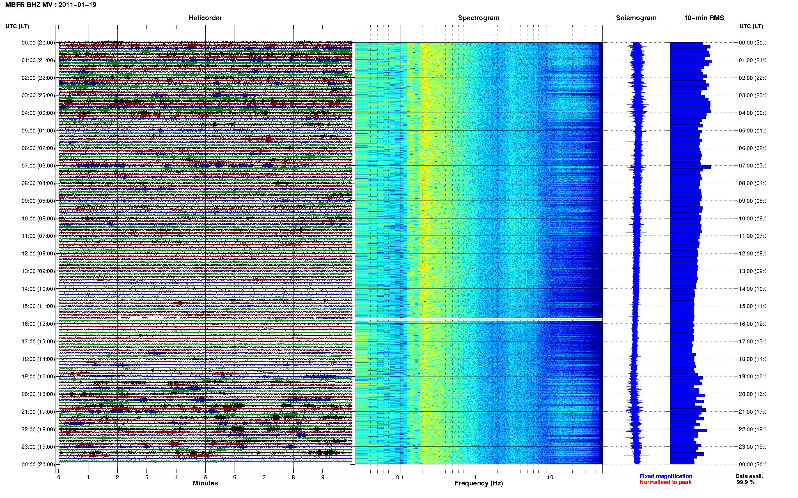Click the 23:00 (19:00) label on left axis
This screenshot has width=798, height=498.
click(38, 447)
